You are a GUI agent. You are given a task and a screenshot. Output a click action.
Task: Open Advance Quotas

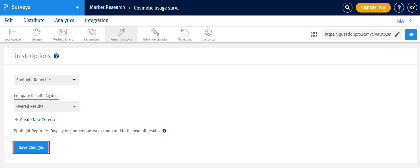pyautogui.click(x=155, y=35)
